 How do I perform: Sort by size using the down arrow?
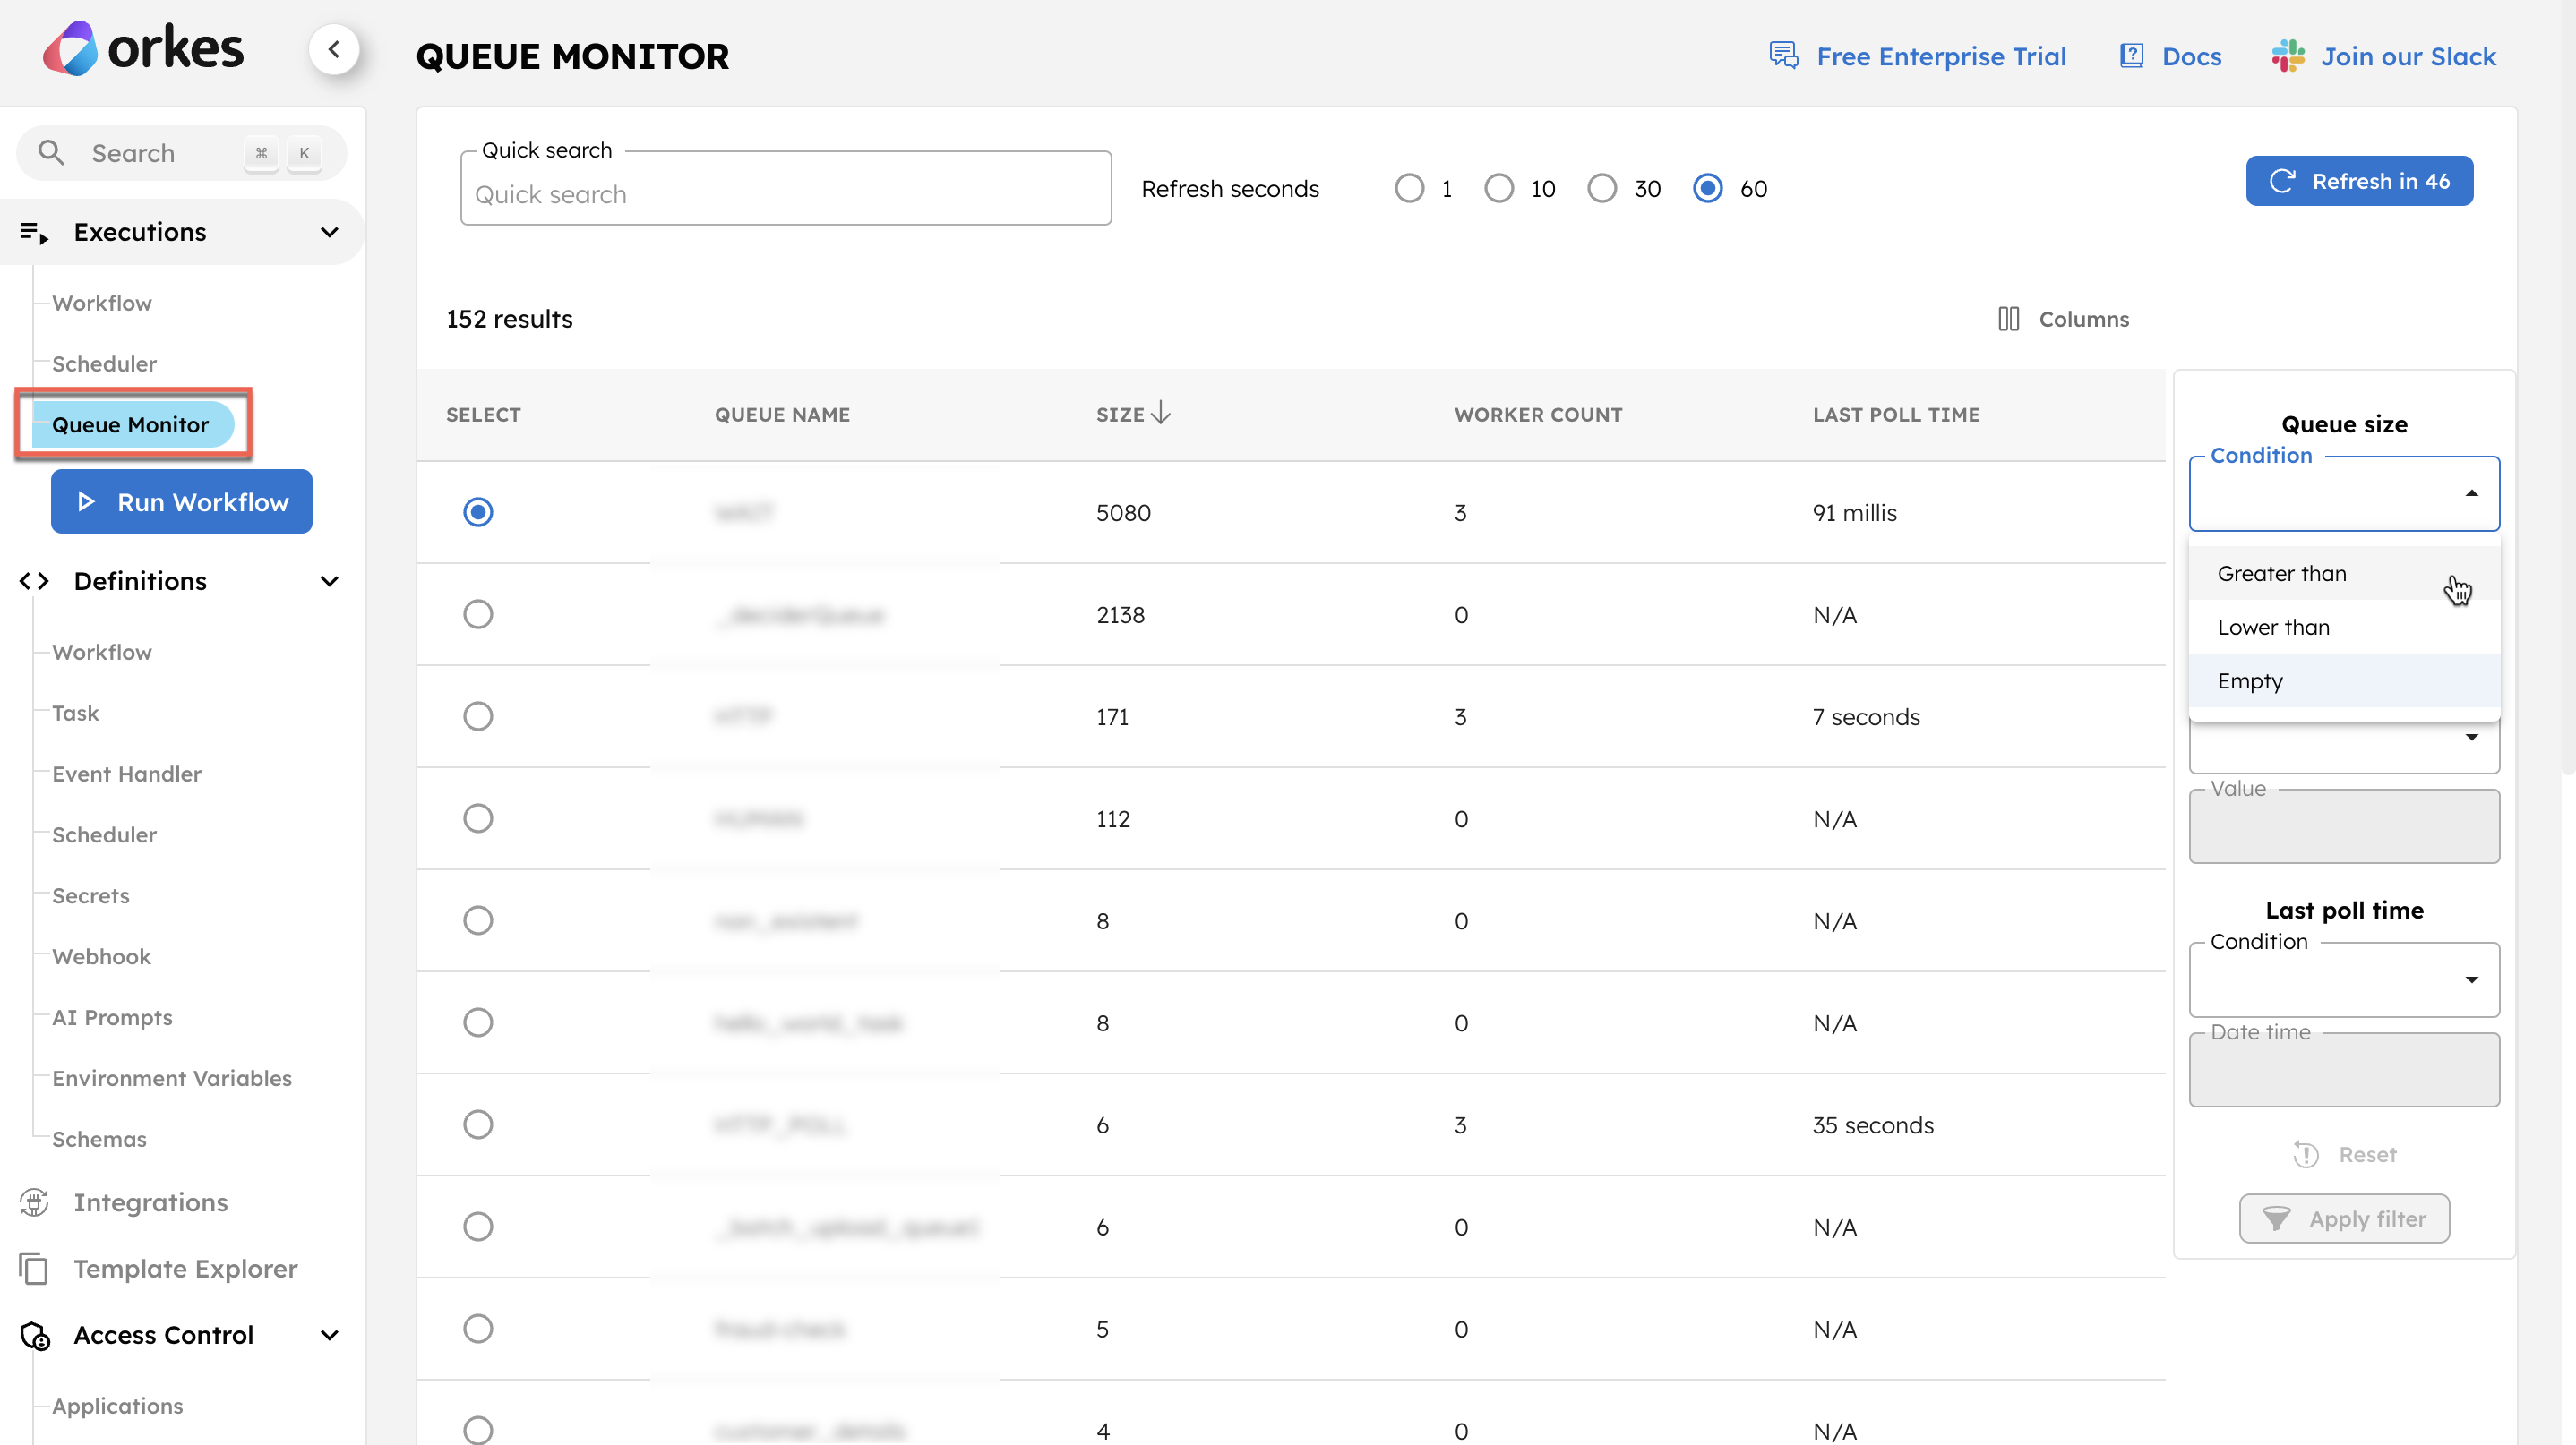click(1160, 412)
